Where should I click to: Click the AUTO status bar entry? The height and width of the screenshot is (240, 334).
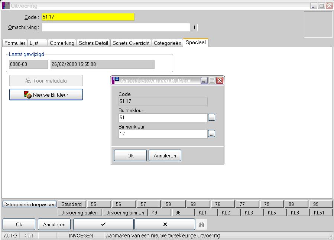(10, 236)
